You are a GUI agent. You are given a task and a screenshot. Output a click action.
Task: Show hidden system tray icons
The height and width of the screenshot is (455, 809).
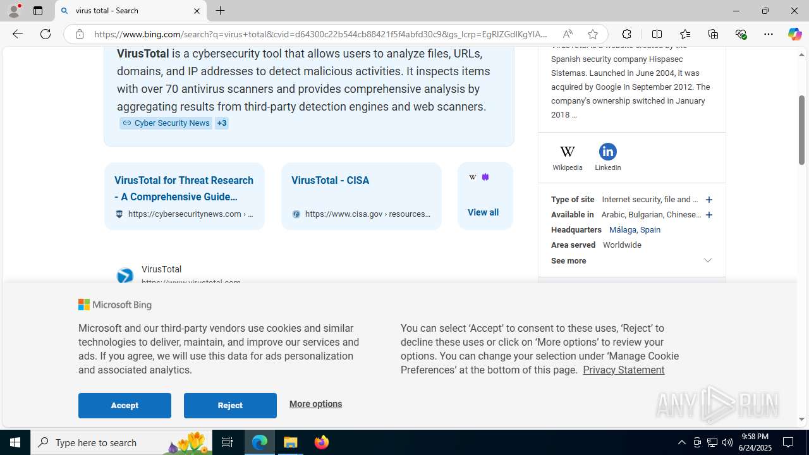pos(681,442)
